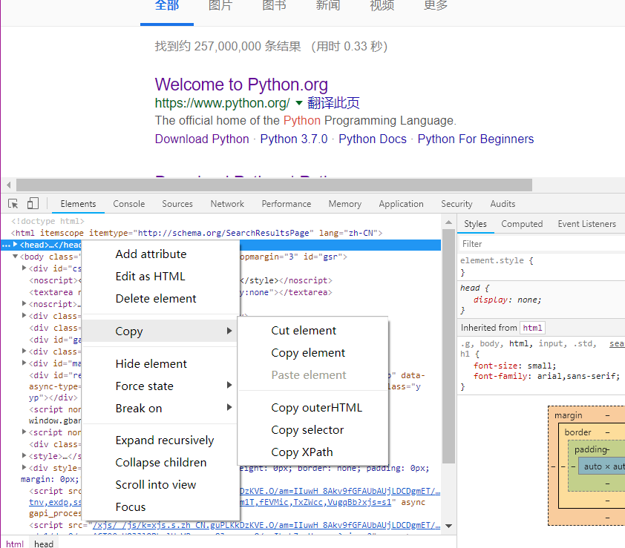Viewport: 625px width, 548px height.
Task: Follow the Python Docs link
Action: (373, 139)
